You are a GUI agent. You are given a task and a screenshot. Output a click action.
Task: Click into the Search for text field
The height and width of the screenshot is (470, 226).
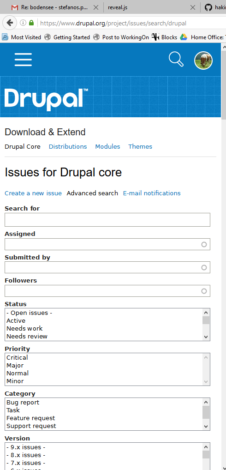tap(107, 220)
